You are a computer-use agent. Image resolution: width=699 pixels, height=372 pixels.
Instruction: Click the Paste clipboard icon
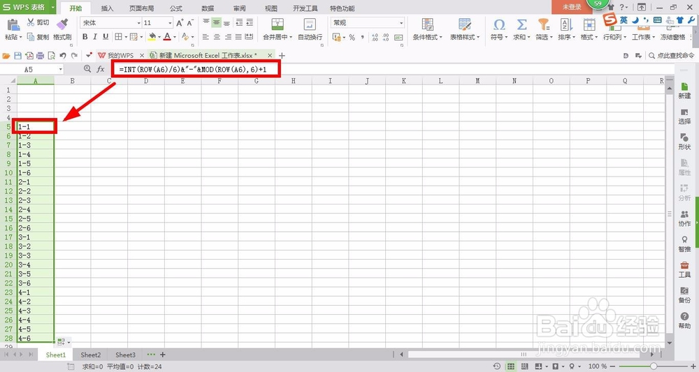click(x=13, y=25)
